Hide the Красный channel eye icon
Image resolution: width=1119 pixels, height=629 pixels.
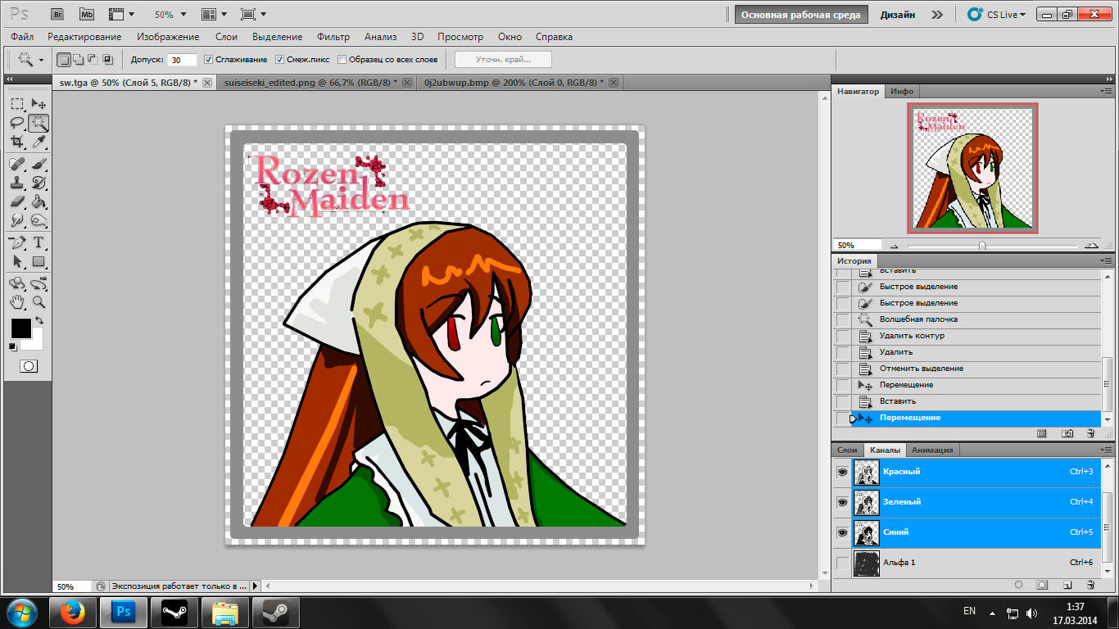(x=841, y=473)
